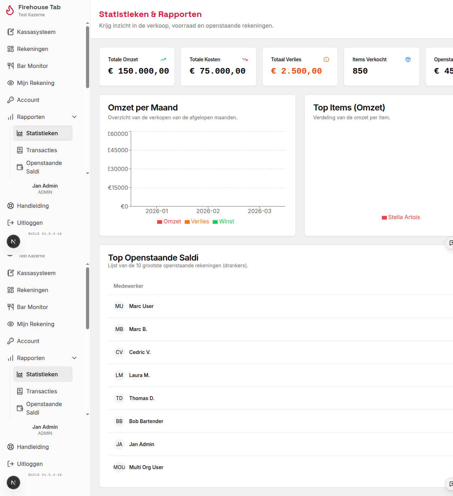Click the Thomas D. name

tap(142, 398)
